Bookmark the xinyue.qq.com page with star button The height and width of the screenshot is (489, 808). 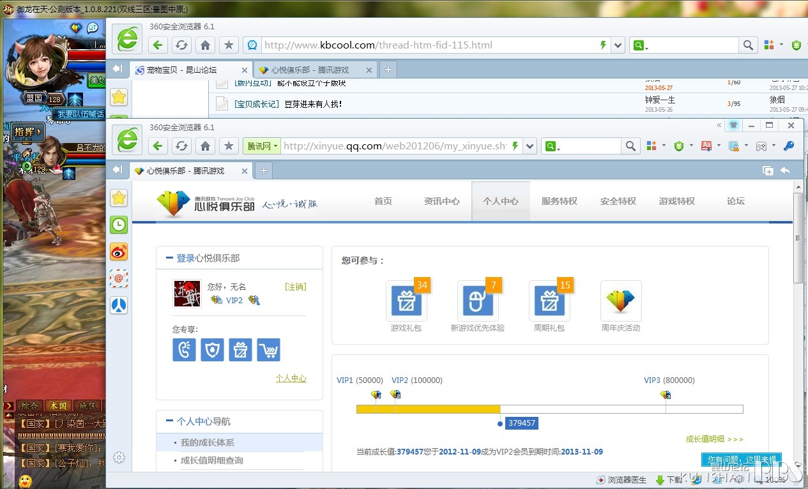point(229,146)
